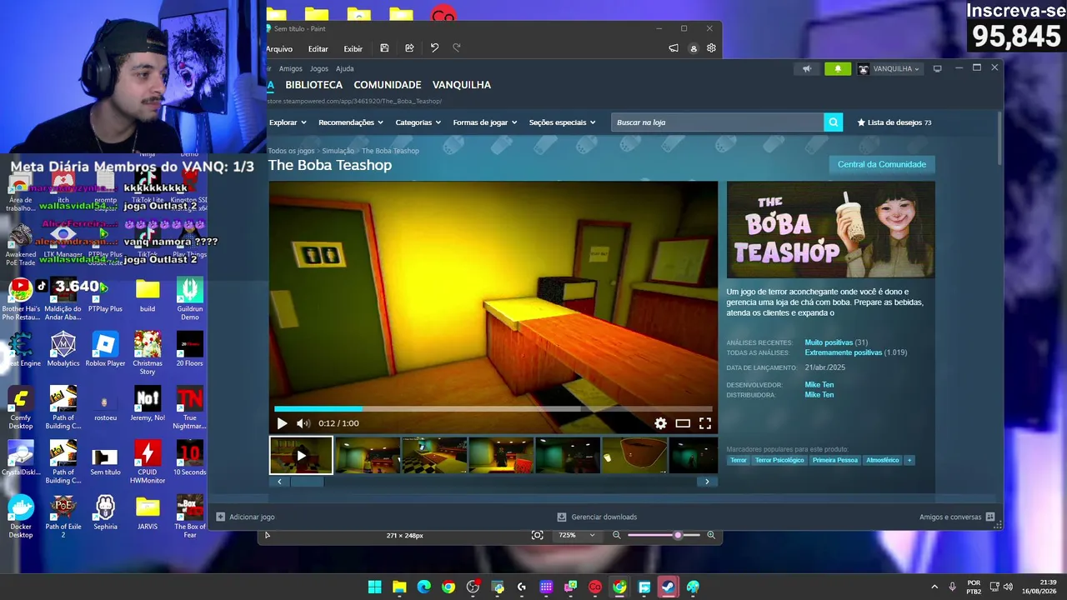The height and width of the screenshot is (600, 1067).
Task: Open Gerenciar downloads
Action: 597,517
